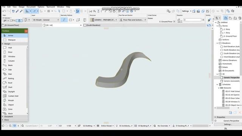Click the Elevation value input field

(192, 20)
